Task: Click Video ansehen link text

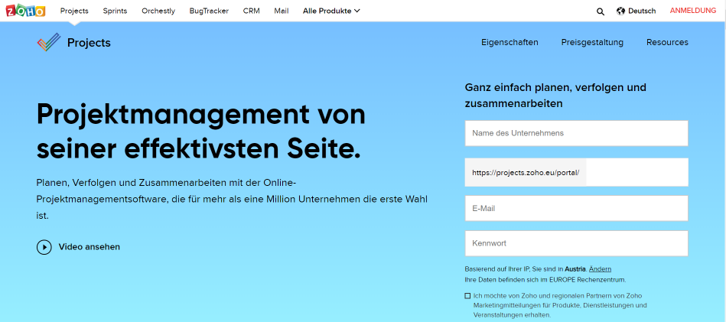Action: click(90, 247)
